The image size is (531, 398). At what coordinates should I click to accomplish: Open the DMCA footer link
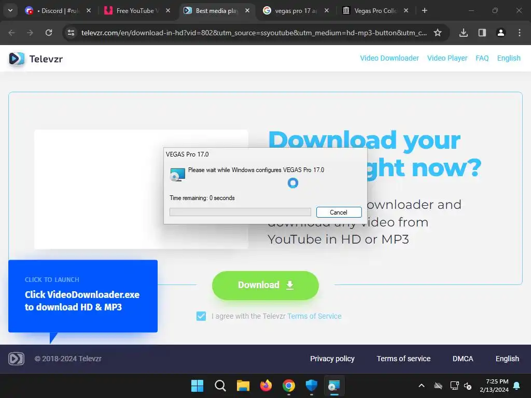point(463,359)
